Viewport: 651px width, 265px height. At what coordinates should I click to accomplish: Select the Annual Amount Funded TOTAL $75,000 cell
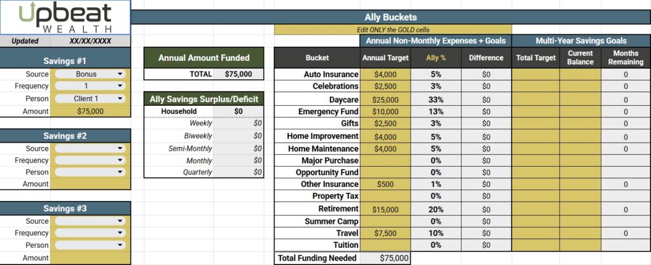pyautogui.click(x=238, y=74)
